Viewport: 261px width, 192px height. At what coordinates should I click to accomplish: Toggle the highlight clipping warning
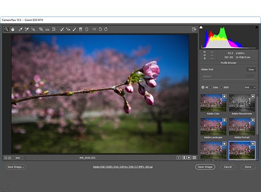point(256,27)
